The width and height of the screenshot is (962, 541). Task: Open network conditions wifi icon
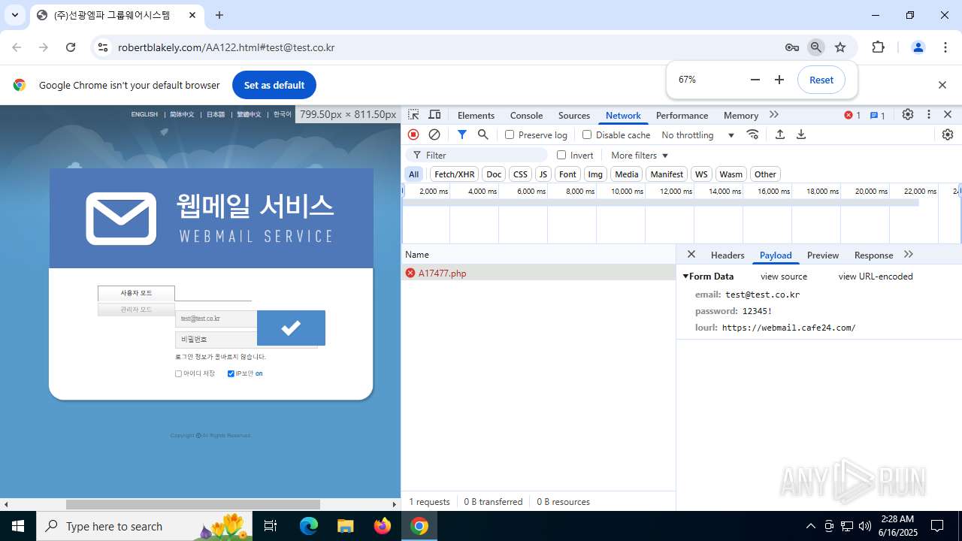(752, 134)
